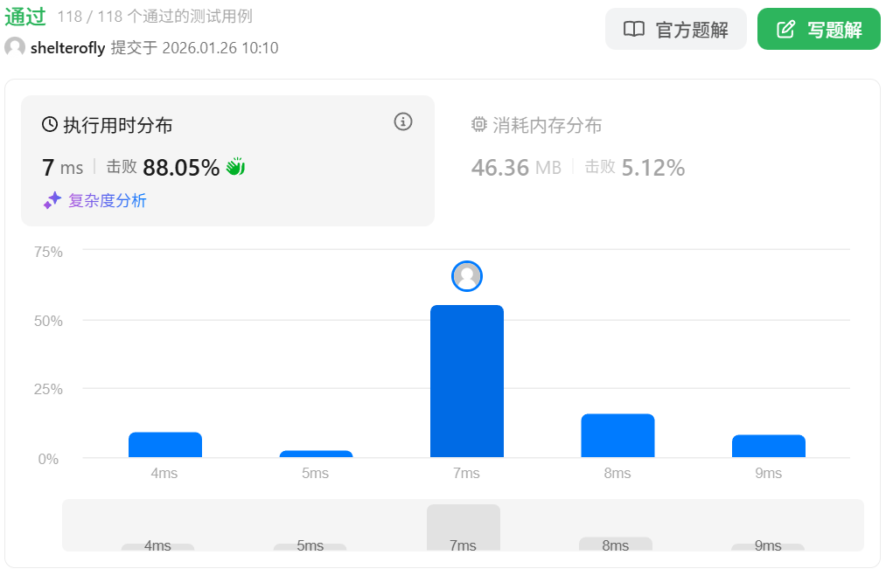Click the 8ms bar in the chart
The image size is (886, 569).
[617, 435]
